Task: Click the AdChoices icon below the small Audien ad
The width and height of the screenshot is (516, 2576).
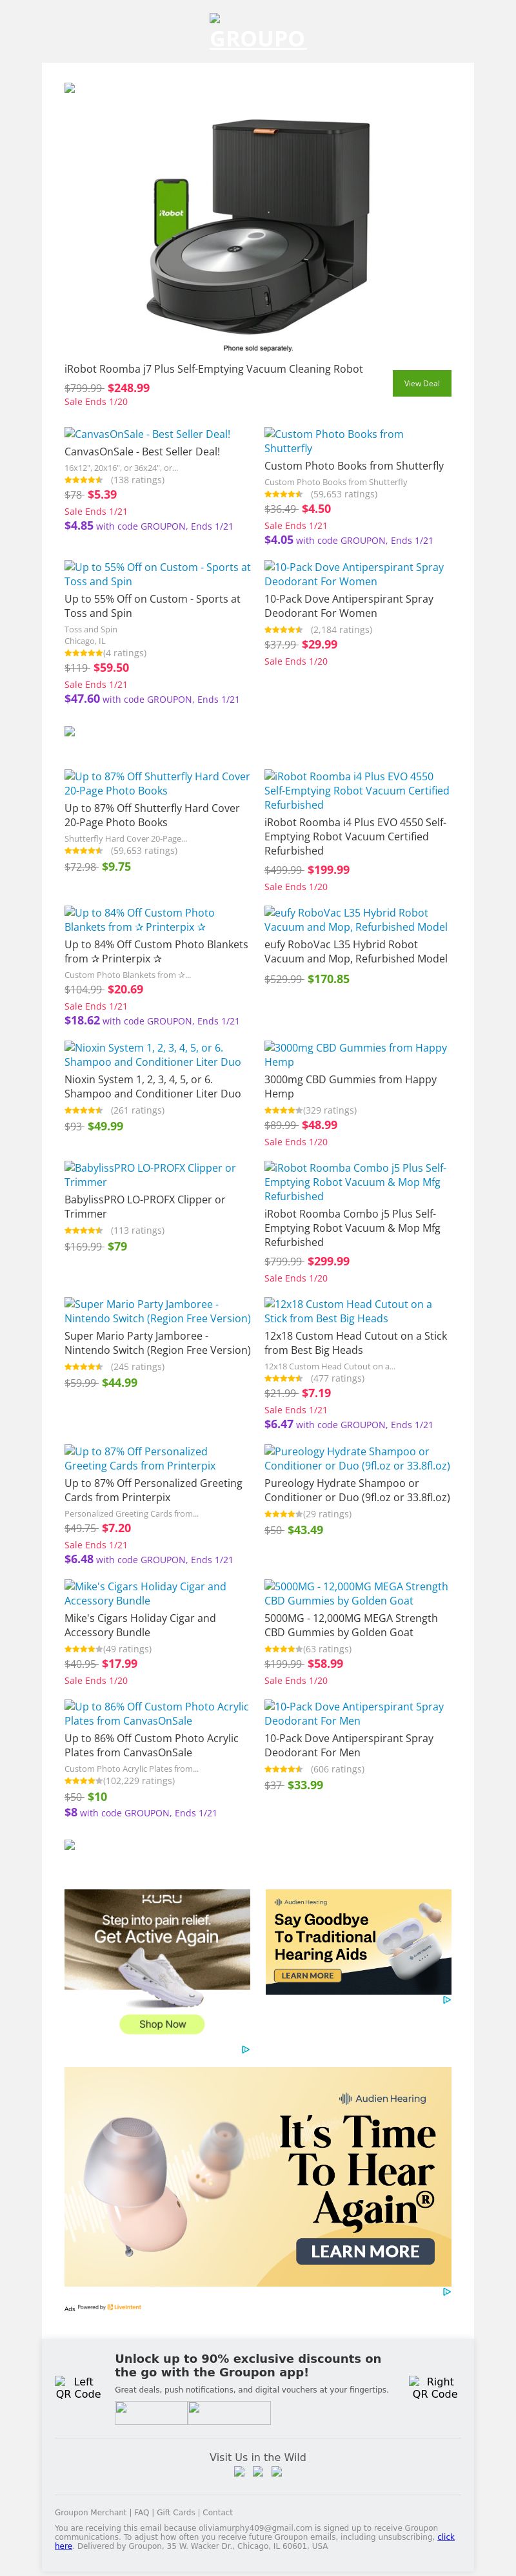Action: point(446,2000)
